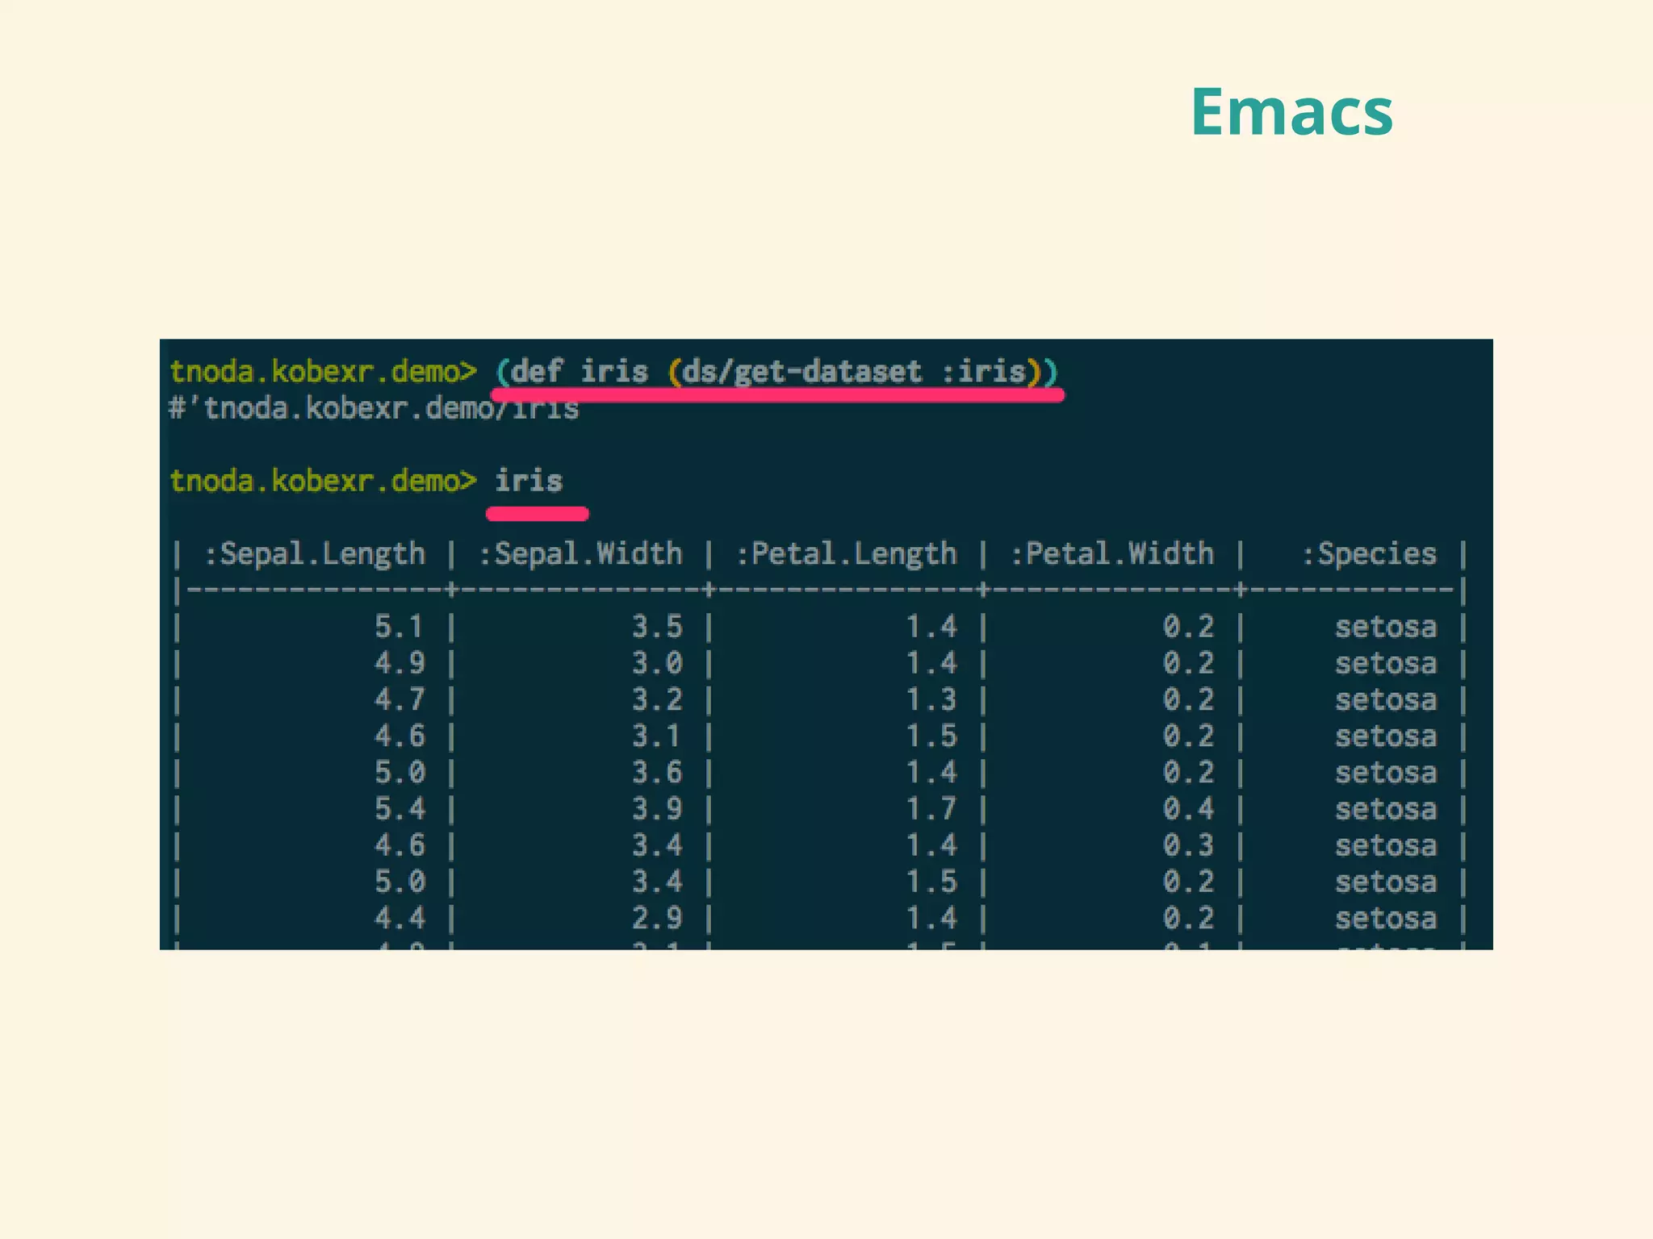Click Sepal.Width value 2.9
The image size is (1653, 1239).
click(x=657, y=918)
